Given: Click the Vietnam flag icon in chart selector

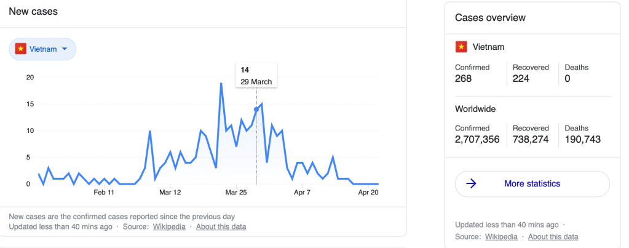Looking at the screenshot, I should click(x=20, y=49).
